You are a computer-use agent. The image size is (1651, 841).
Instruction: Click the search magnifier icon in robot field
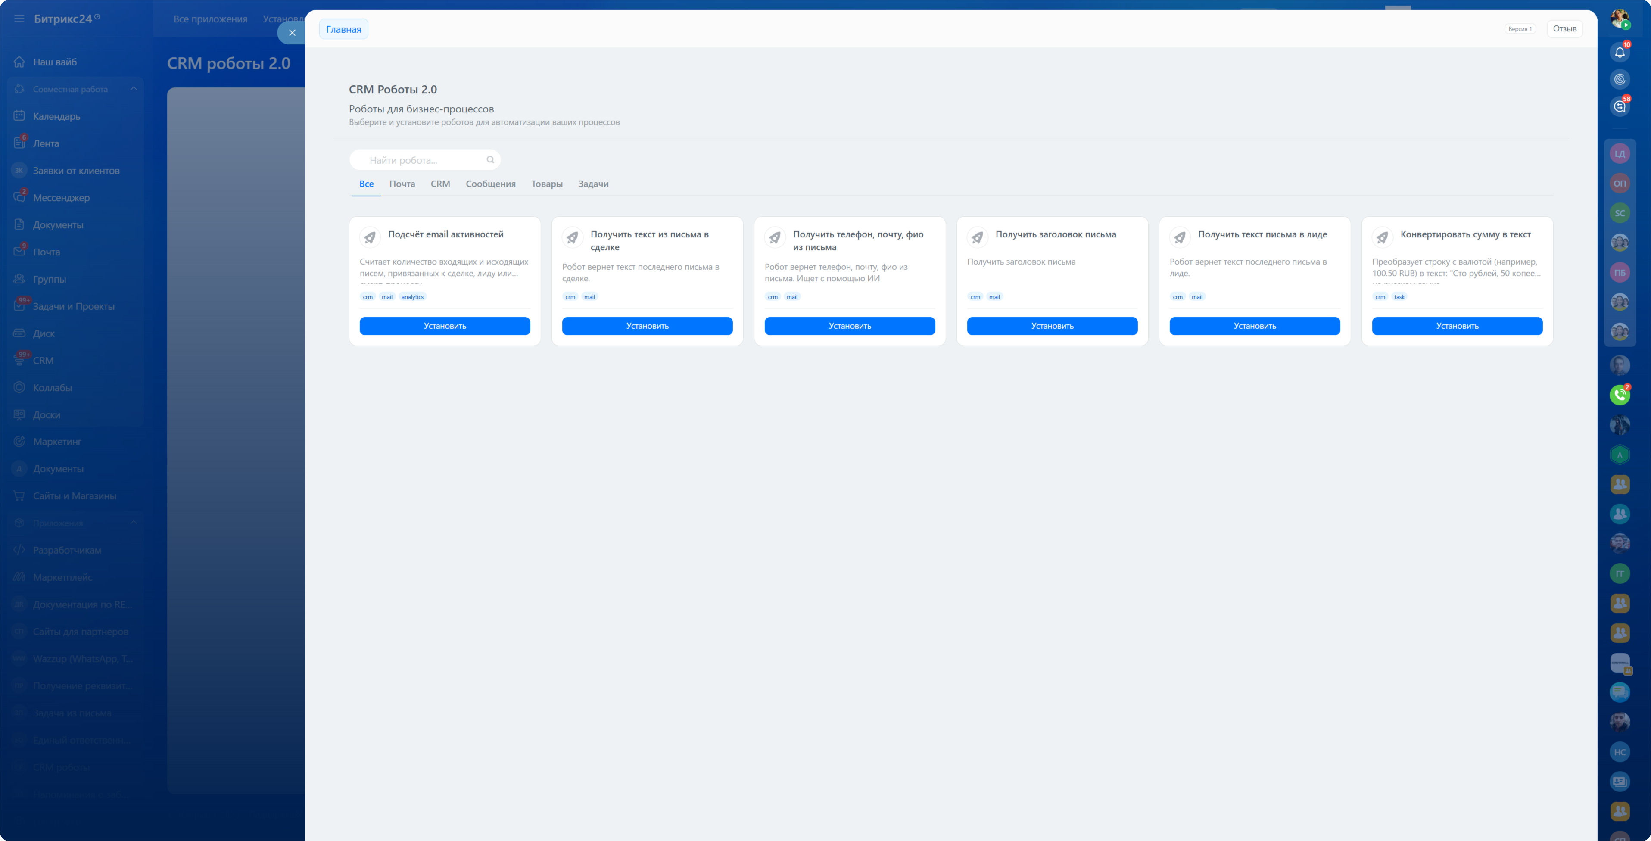click(490, 160)
